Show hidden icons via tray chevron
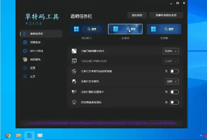 pyautogui.click(x=201, y=135)
